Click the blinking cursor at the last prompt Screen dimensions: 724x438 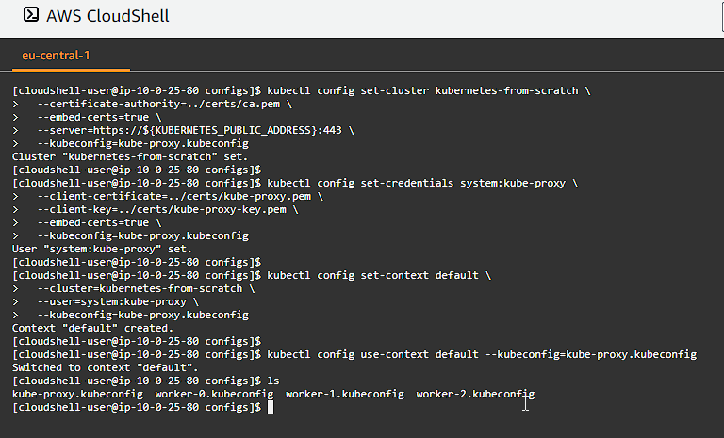pos(271,407)
